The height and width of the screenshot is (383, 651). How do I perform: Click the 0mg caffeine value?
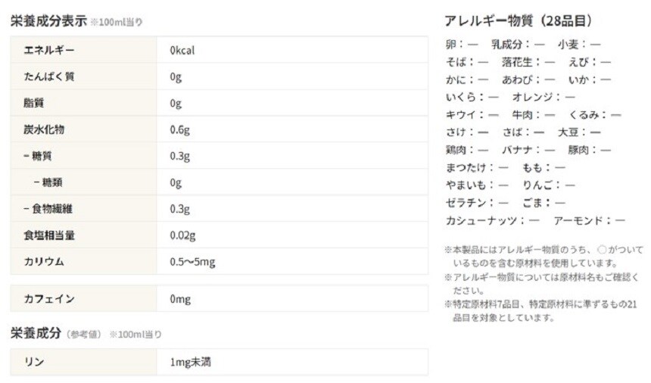pyautogui.click(x=180, y=299)
